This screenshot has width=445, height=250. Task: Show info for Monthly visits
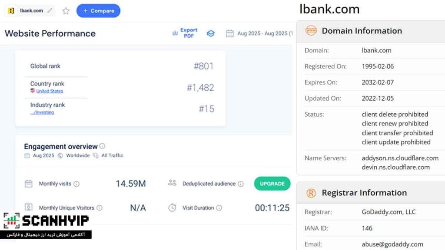point(76,184)
